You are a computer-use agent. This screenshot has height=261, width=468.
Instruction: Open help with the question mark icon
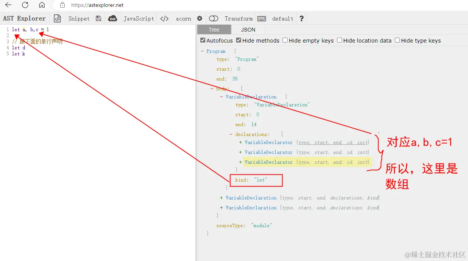click(302, 18)
